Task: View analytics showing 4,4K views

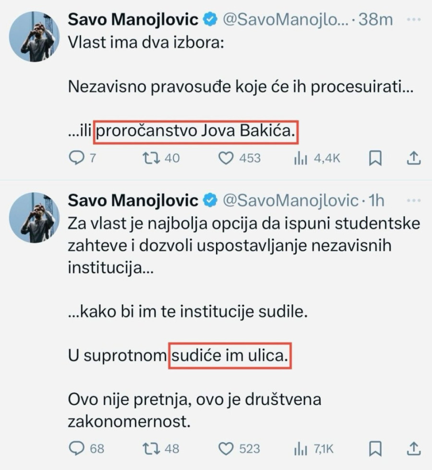Action: click(x=300, y=158)
